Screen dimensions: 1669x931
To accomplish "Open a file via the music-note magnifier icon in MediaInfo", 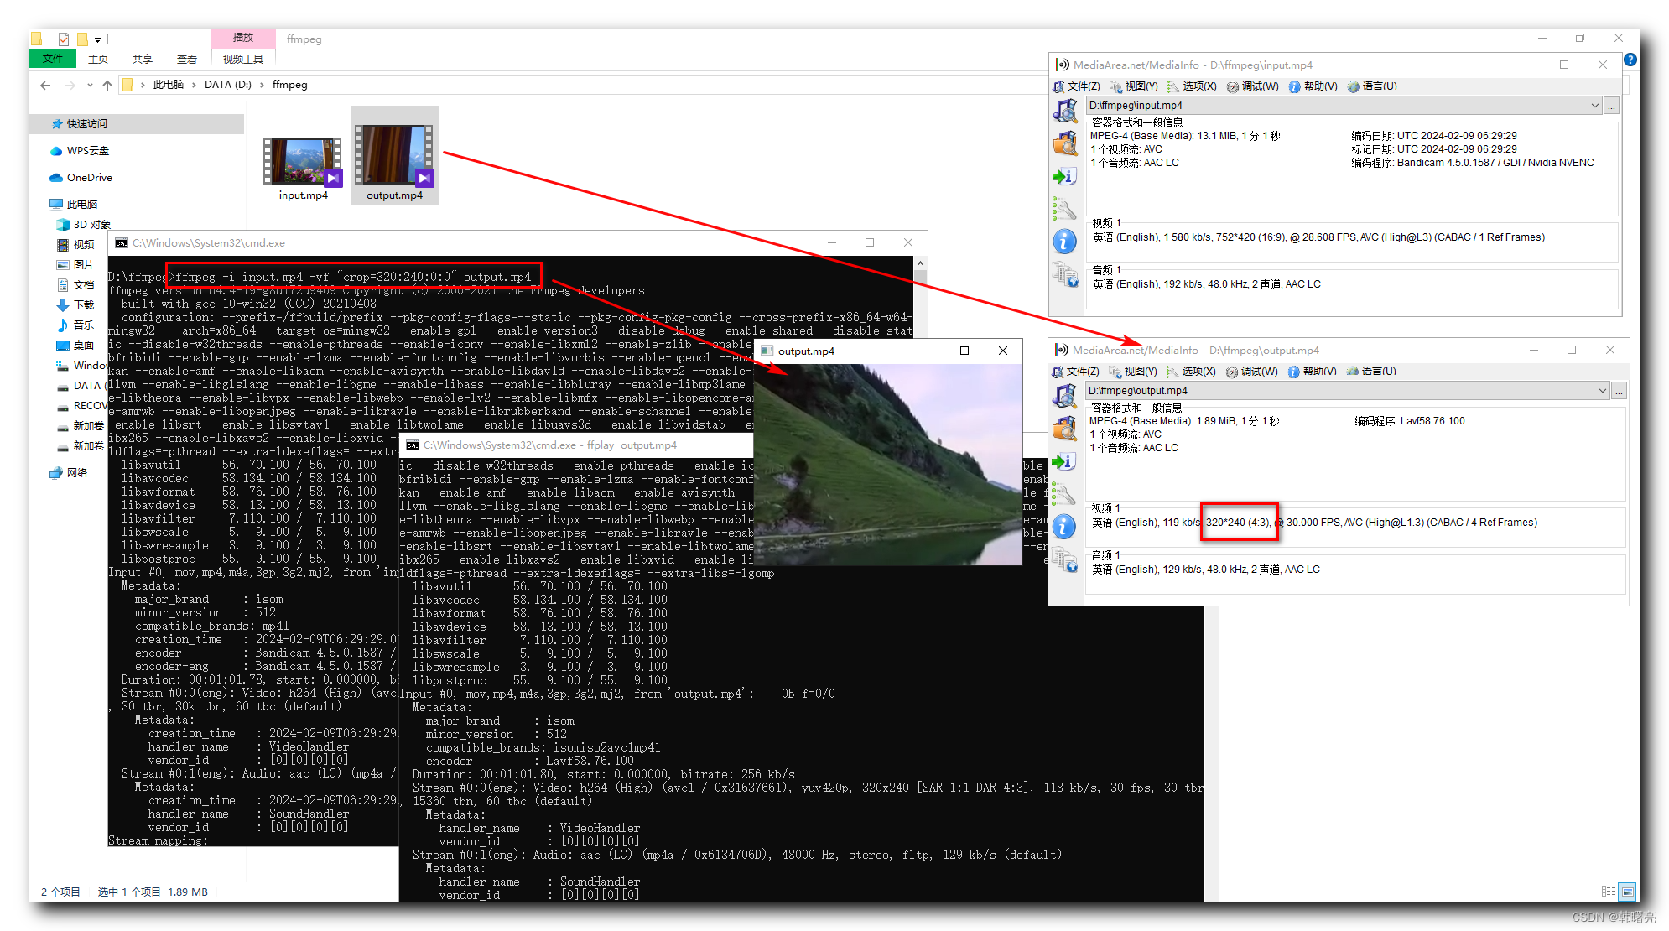I will click(1065, 109).
